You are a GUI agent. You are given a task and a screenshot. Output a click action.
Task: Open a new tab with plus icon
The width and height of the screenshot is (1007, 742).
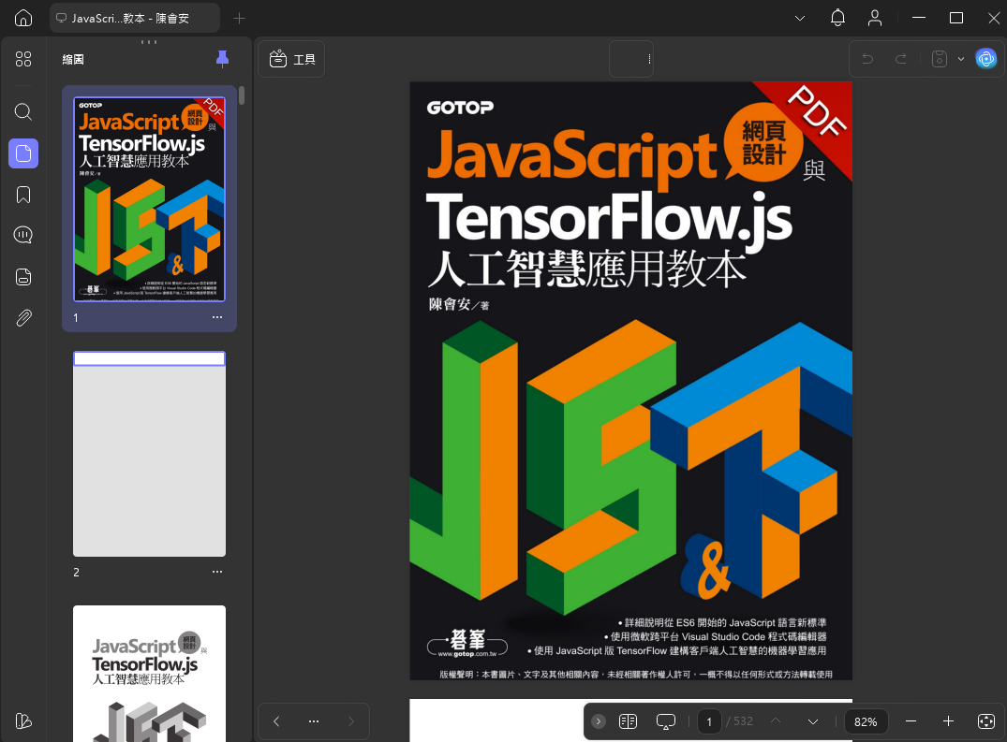click(x=239, y=19)
